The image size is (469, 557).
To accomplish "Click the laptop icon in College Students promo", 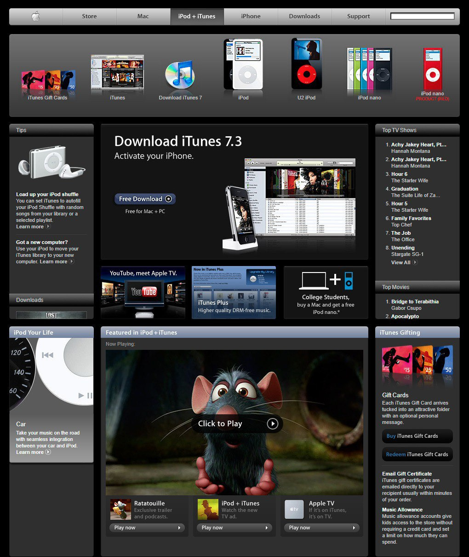I will coord(314,281).
